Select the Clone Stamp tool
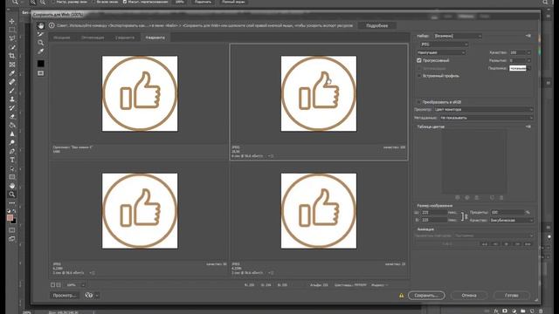 point(11,99)
